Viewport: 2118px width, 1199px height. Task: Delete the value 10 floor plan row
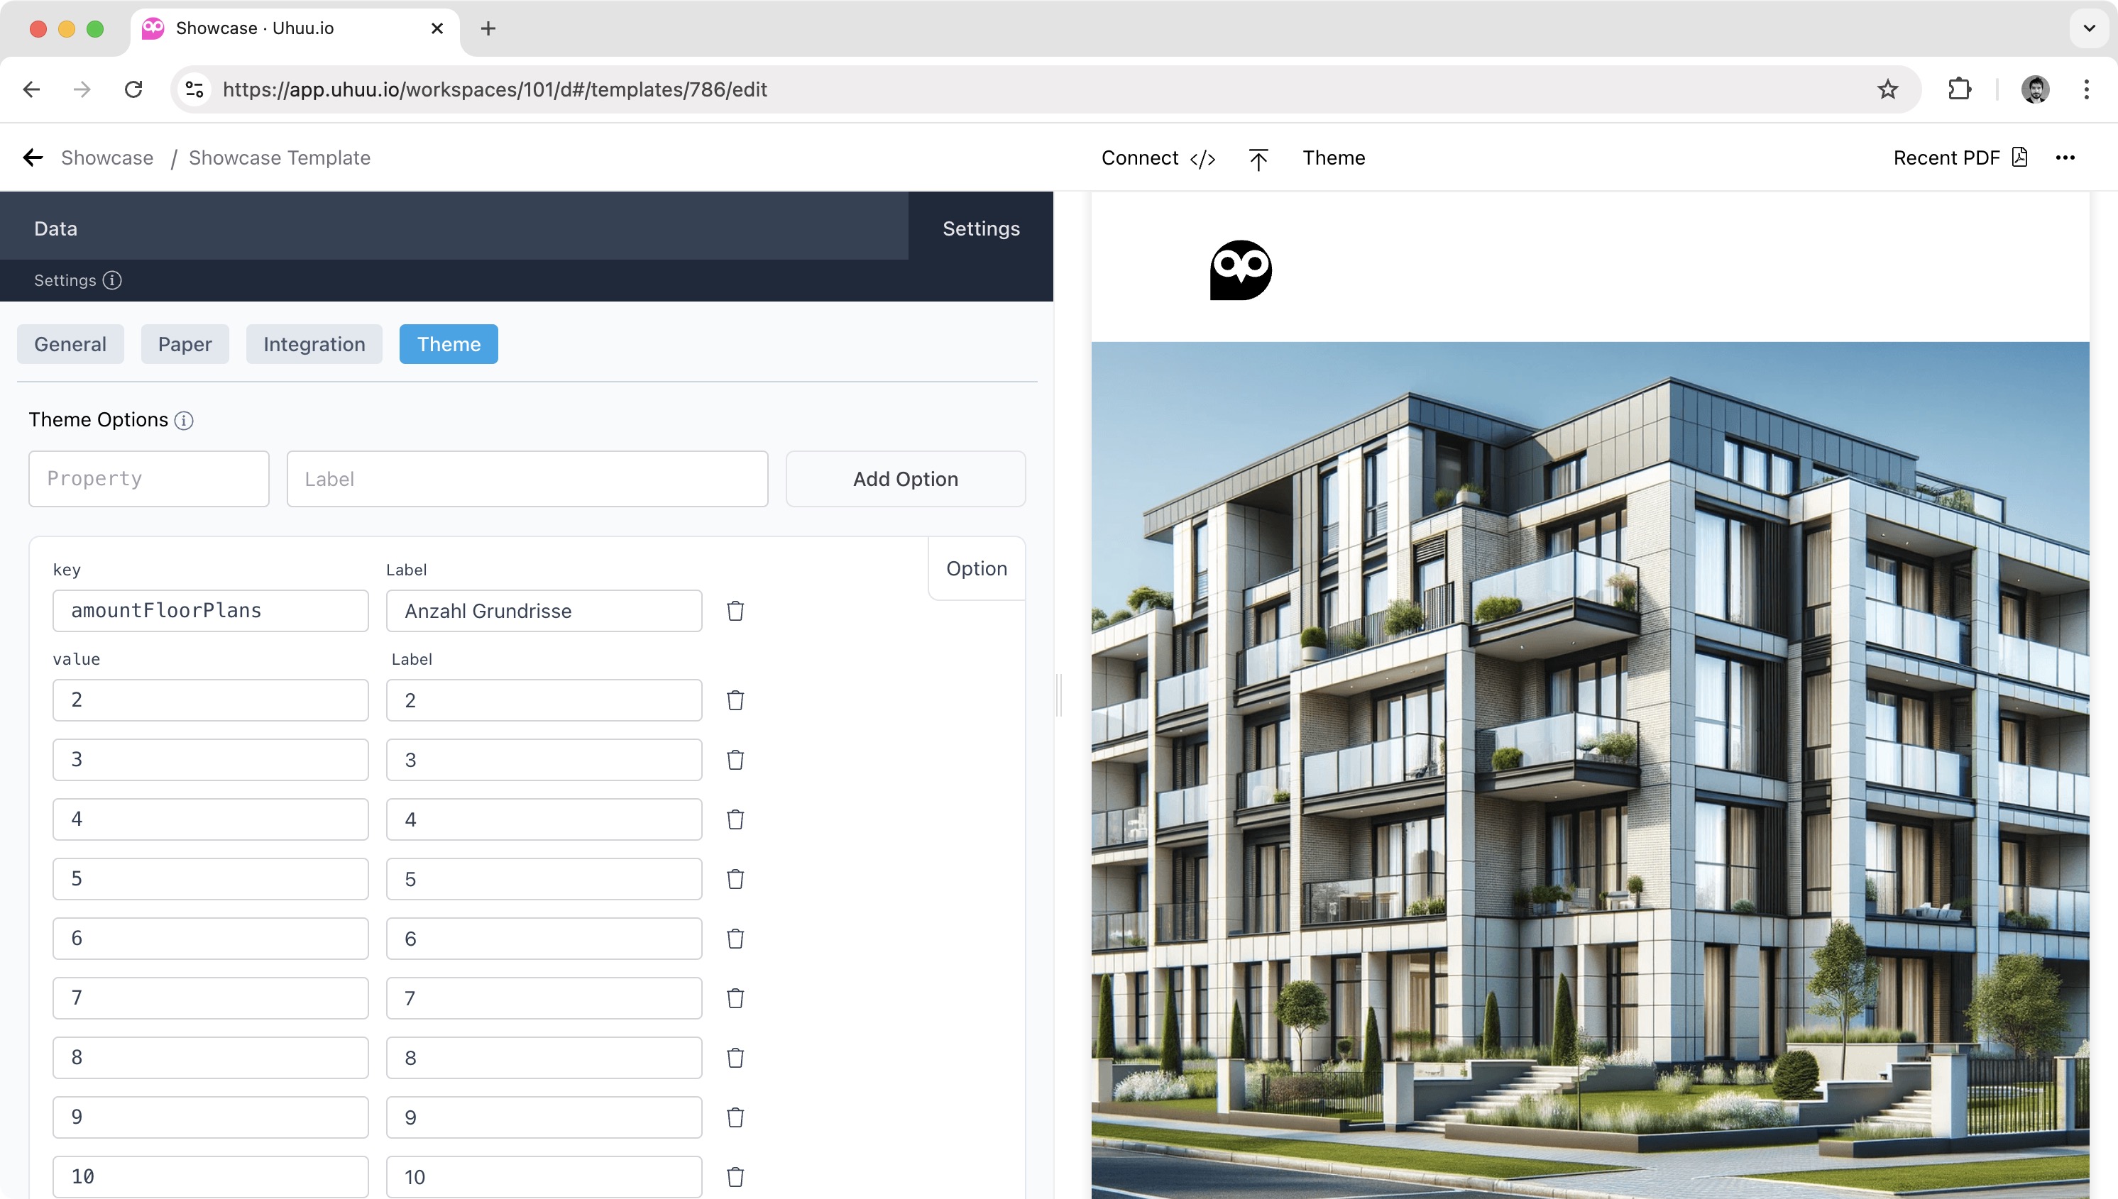point(736,1176)
